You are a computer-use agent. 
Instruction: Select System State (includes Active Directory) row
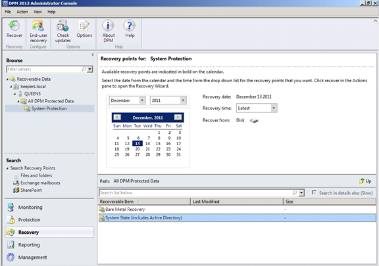[237, 217]
